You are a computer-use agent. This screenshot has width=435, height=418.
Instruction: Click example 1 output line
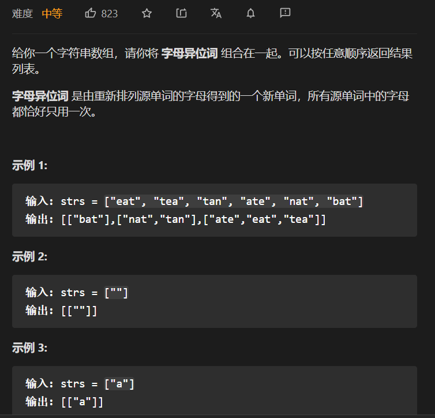click(x=175, y=219)
